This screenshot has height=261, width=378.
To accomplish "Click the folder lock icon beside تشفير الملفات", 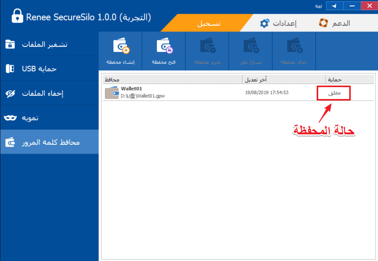I will (x=10, y=45).
